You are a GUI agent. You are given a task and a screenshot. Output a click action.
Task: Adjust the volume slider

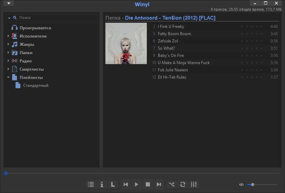(x=262, y=185)
